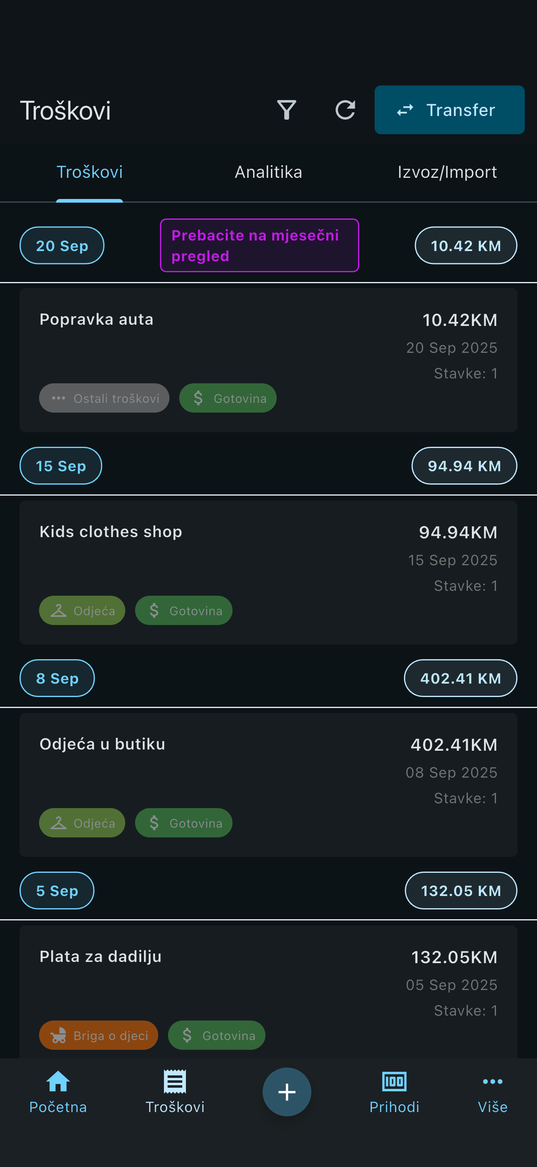Screen dimensions: 537x1167
Task: Tap the Ostali troškovi category chip
Action: [104, 398]
